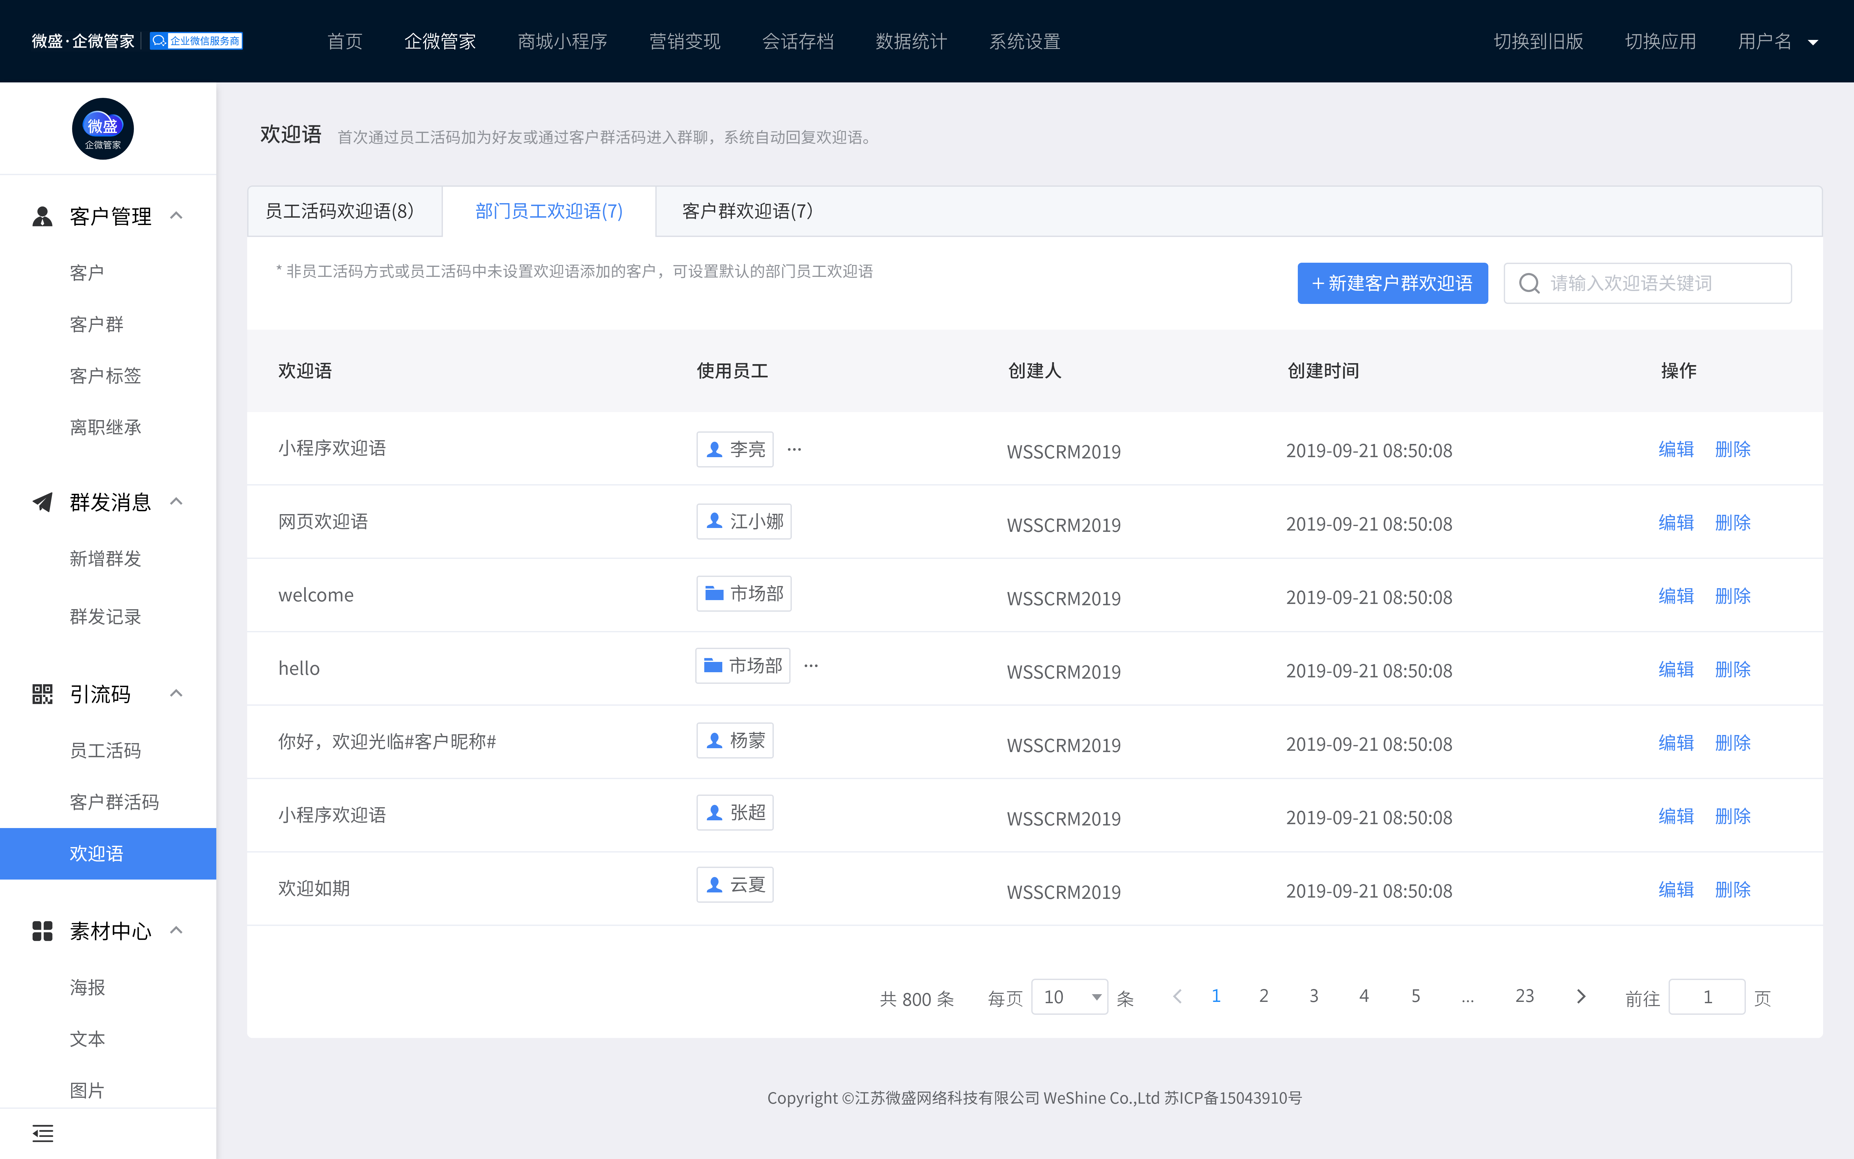Screen dimensions: 1854x1159
Task: Delete the 欢迎如期 row
Action: 1732,890
